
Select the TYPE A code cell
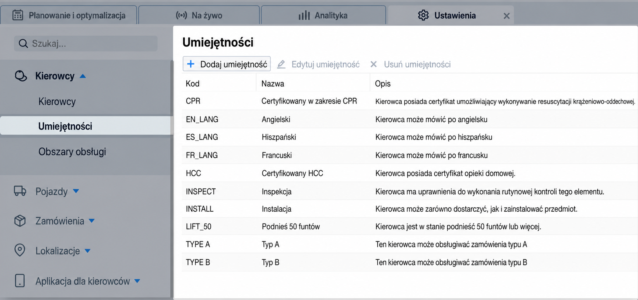tap(198, 244)
